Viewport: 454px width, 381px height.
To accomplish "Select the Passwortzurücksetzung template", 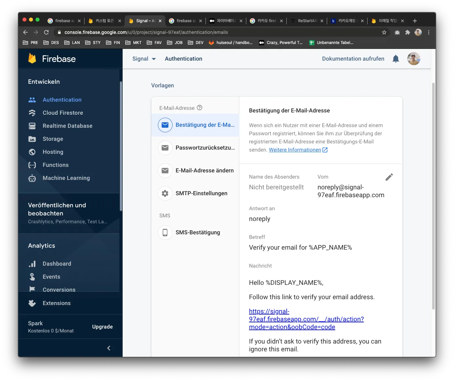I will (195, 148).
